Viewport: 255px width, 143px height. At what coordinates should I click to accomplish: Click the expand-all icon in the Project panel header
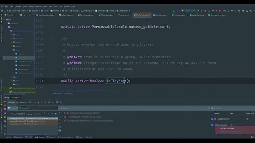click(25, 15)
